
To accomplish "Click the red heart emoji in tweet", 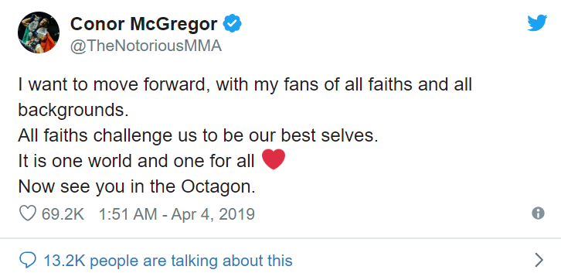I will pos(274,159).
